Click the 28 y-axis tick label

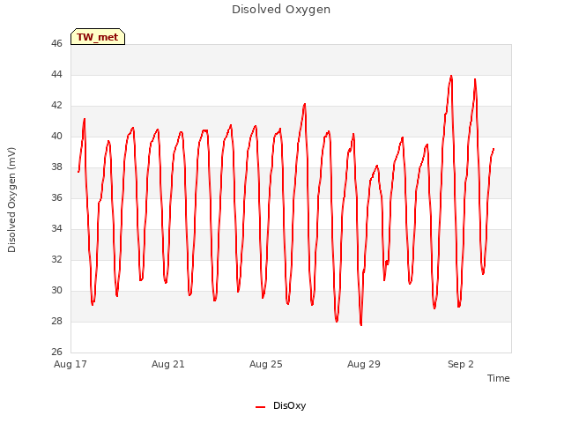pyautogui.click(x=56, y=321)
